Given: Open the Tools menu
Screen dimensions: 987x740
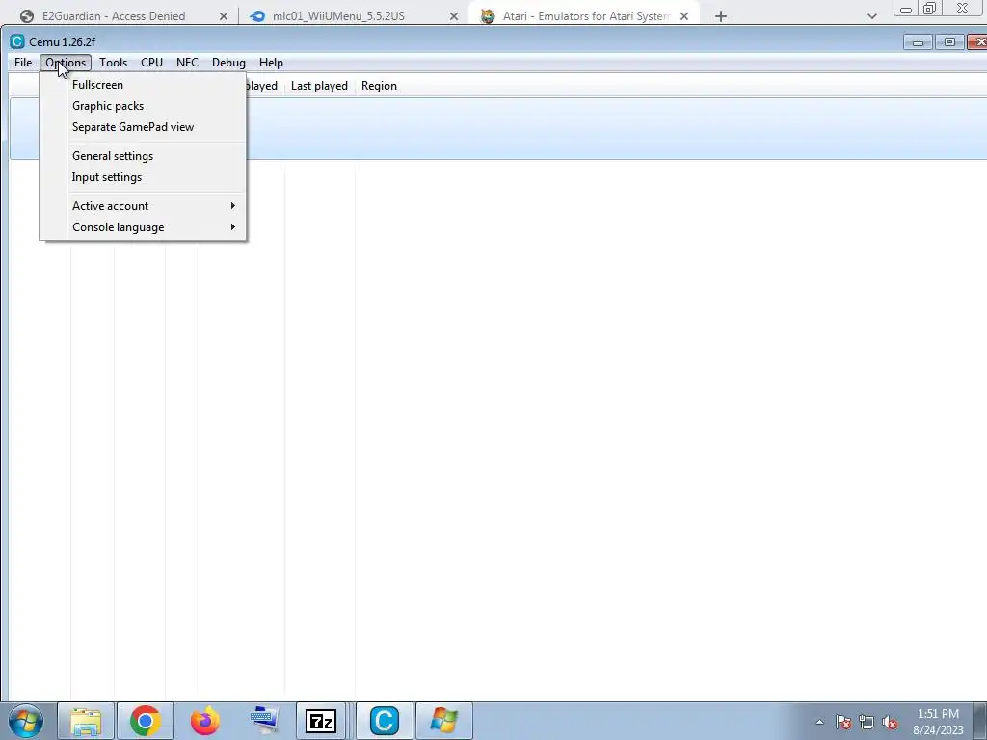Looking at the screenshot, I should [114, 63].
